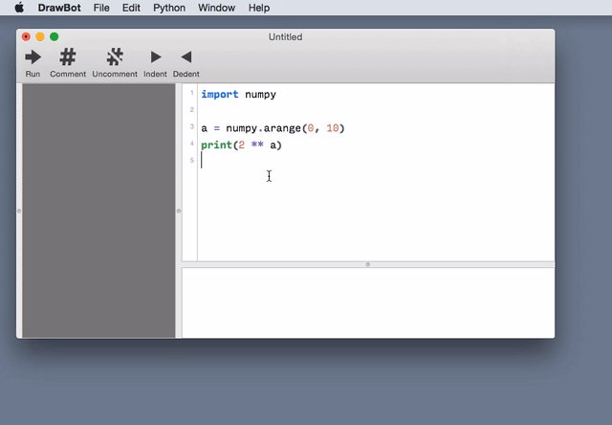Open the Help menu

(x=259, y=8)
